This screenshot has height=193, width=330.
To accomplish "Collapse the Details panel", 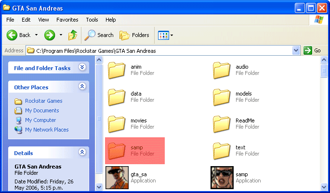I will [82, 153].
